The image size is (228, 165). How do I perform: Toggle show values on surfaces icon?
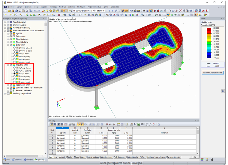coord(127,11)
